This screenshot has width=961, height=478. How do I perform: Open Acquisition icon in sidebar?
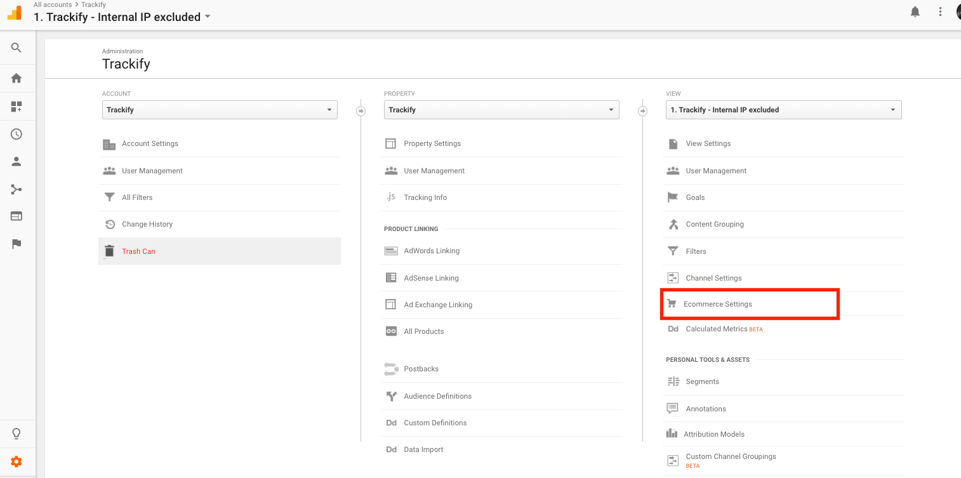click(x=17, y=189)
